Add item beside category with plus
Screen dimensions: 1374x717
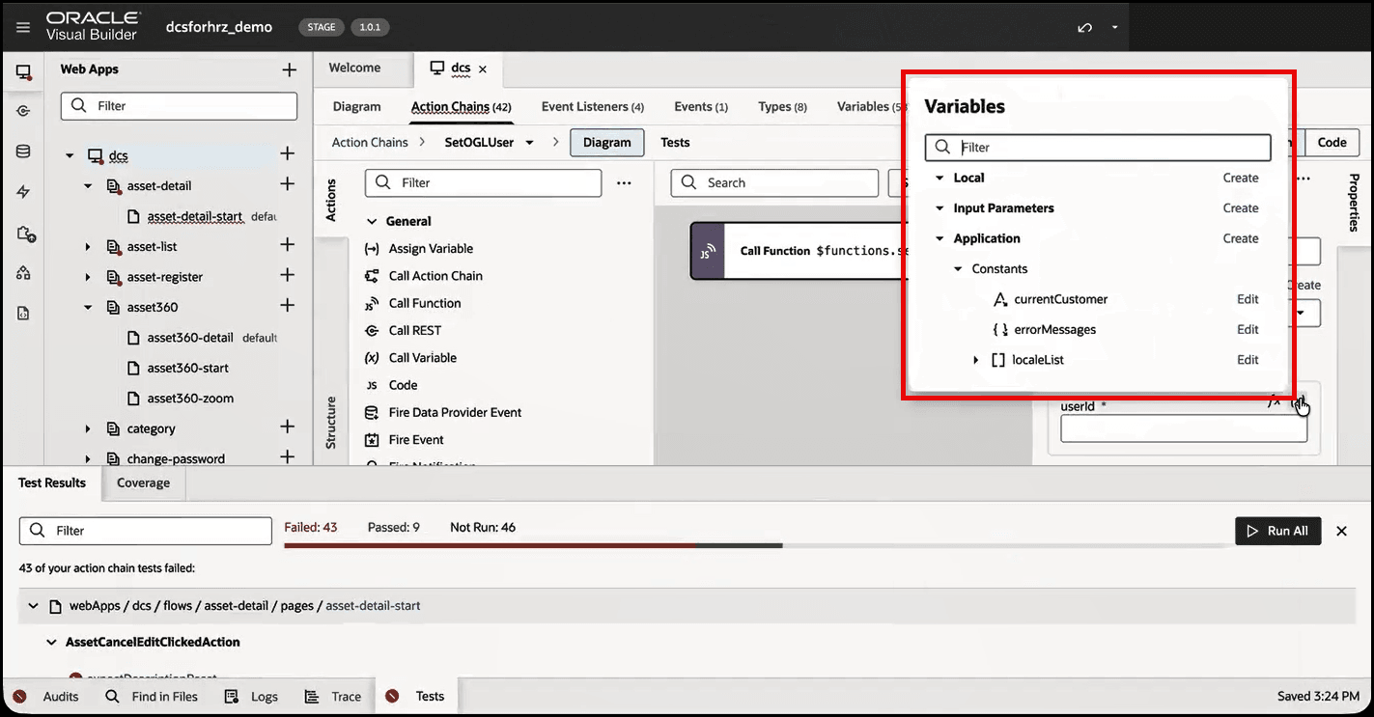pos(287,427)
